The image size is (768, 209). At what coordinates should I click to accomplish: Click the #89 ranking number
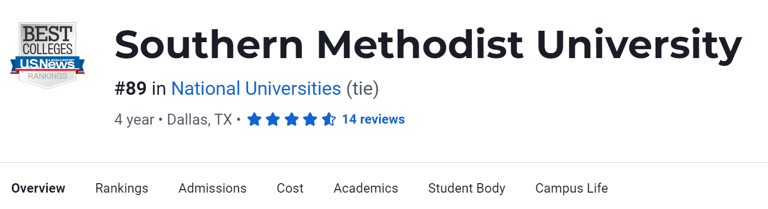pos(131,89)
